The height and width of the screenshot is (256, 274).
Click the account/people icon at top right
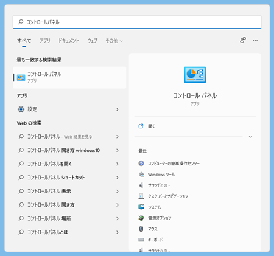click(243, 40)
